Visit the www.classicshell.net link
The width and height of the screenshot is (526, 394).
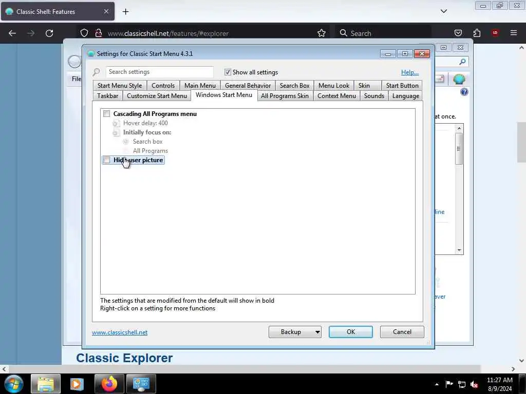click(120, 332)
